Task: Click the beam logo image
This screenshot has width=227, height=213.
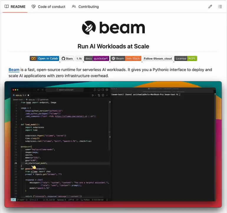Action: tap(113, 28)
